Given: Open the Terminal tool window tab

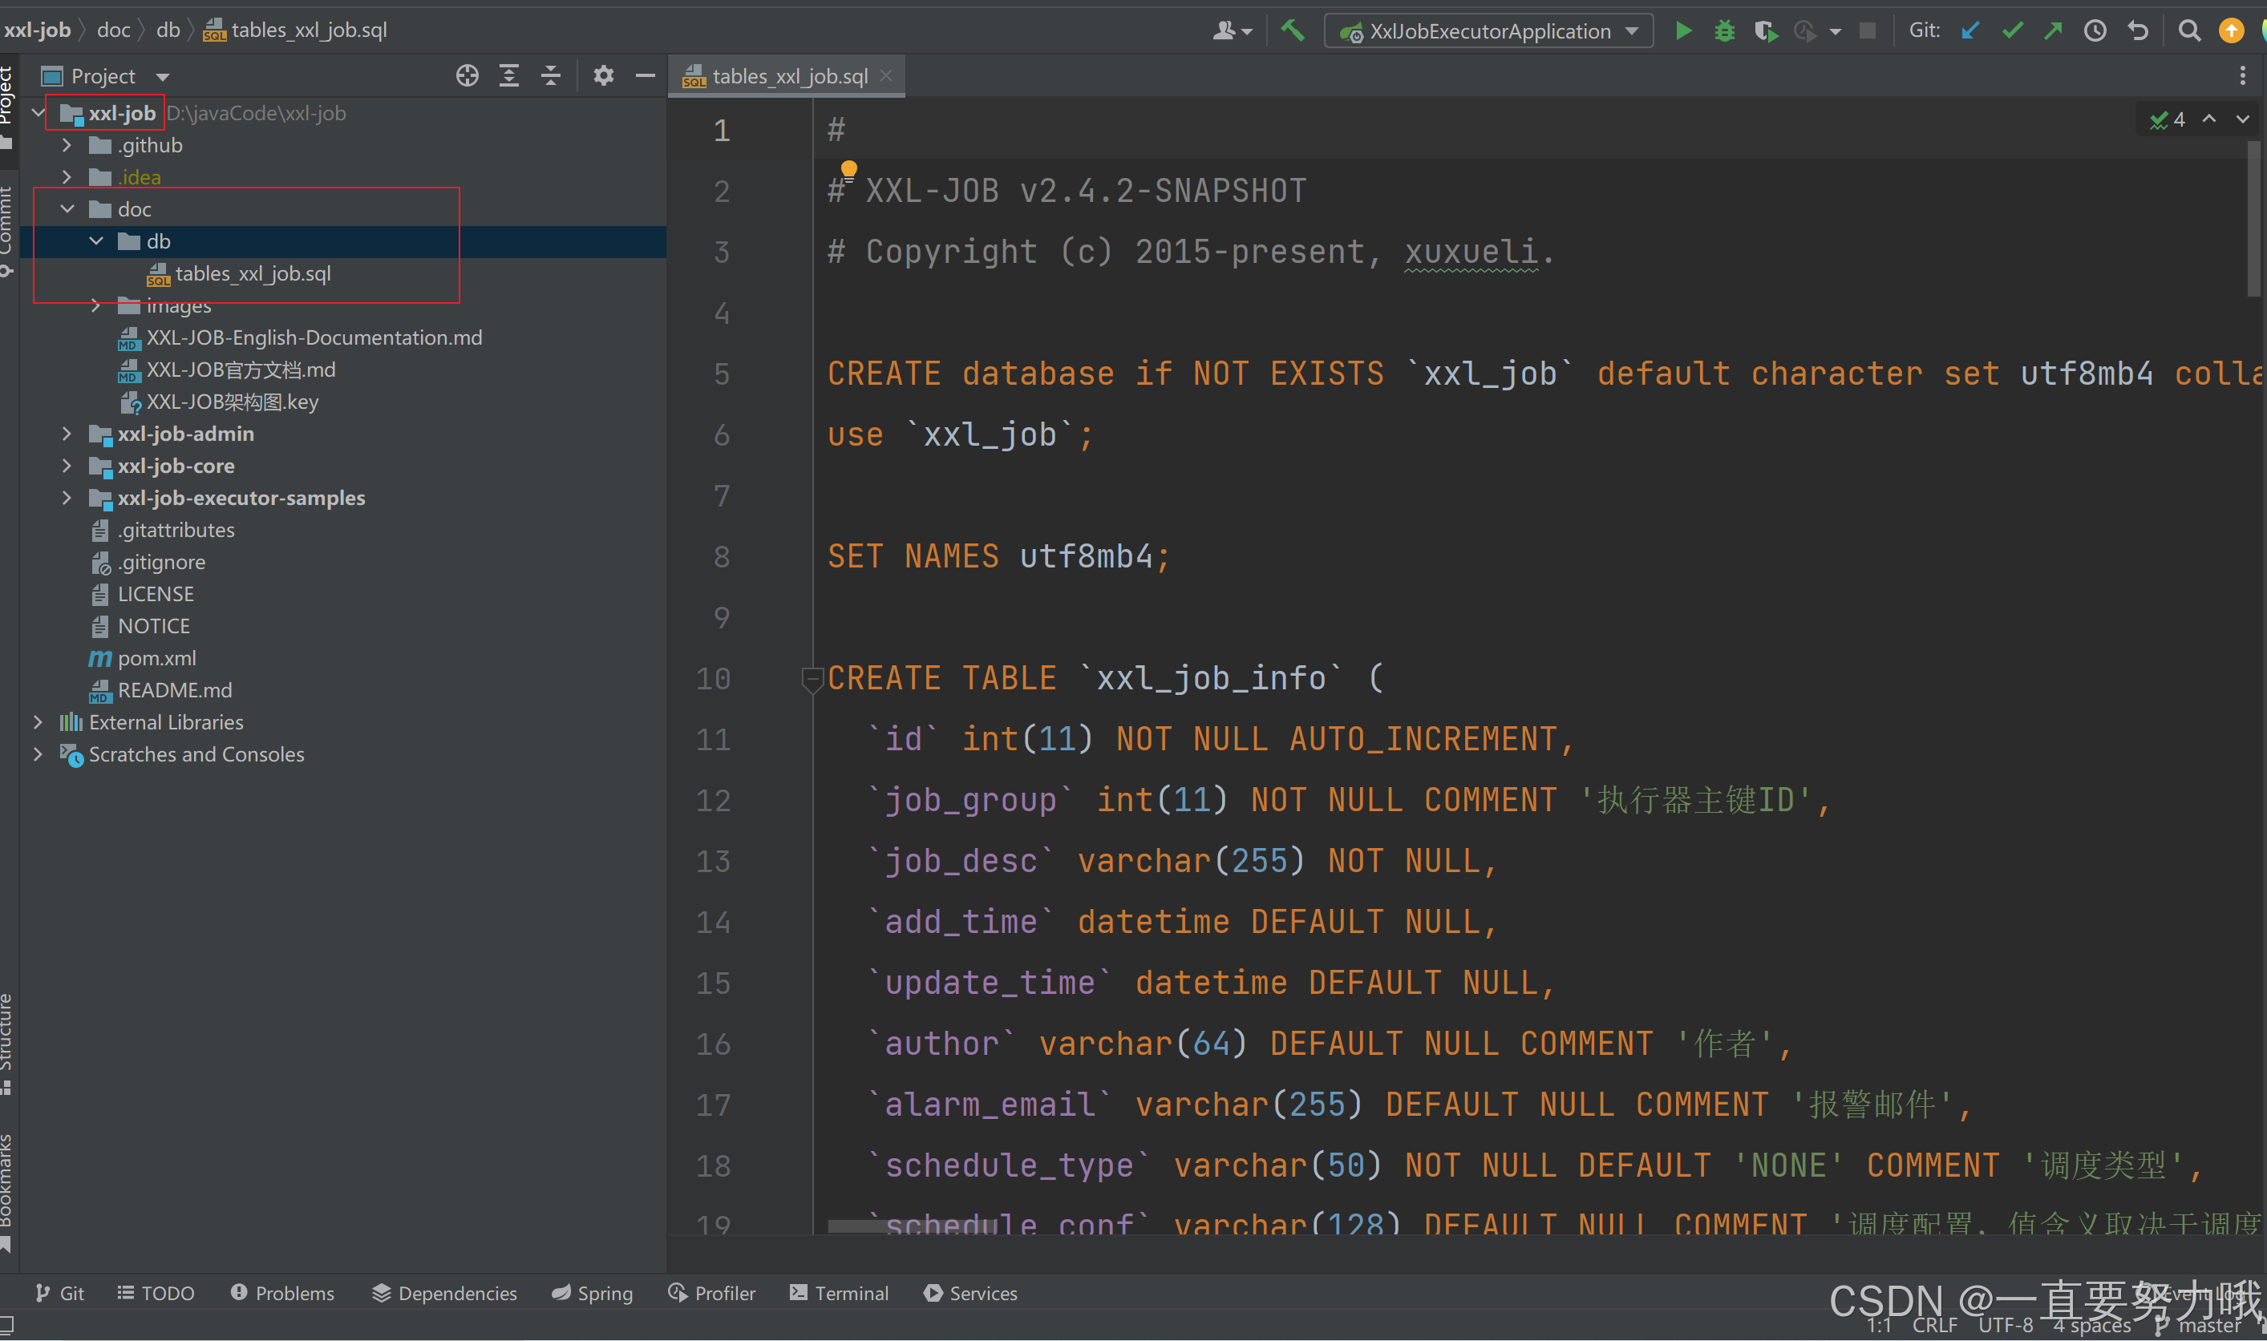Looking at the screenshot, I should tap(839, 1293).
